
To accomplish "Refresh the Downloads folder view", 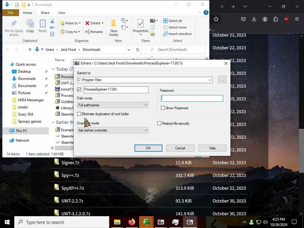I will tap(138, 50).
